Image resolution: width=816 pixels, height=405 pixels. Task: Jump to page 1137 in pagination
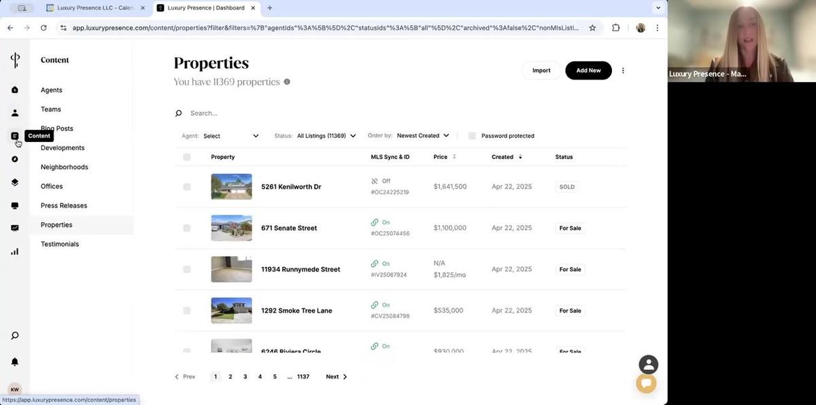point(303,376)
